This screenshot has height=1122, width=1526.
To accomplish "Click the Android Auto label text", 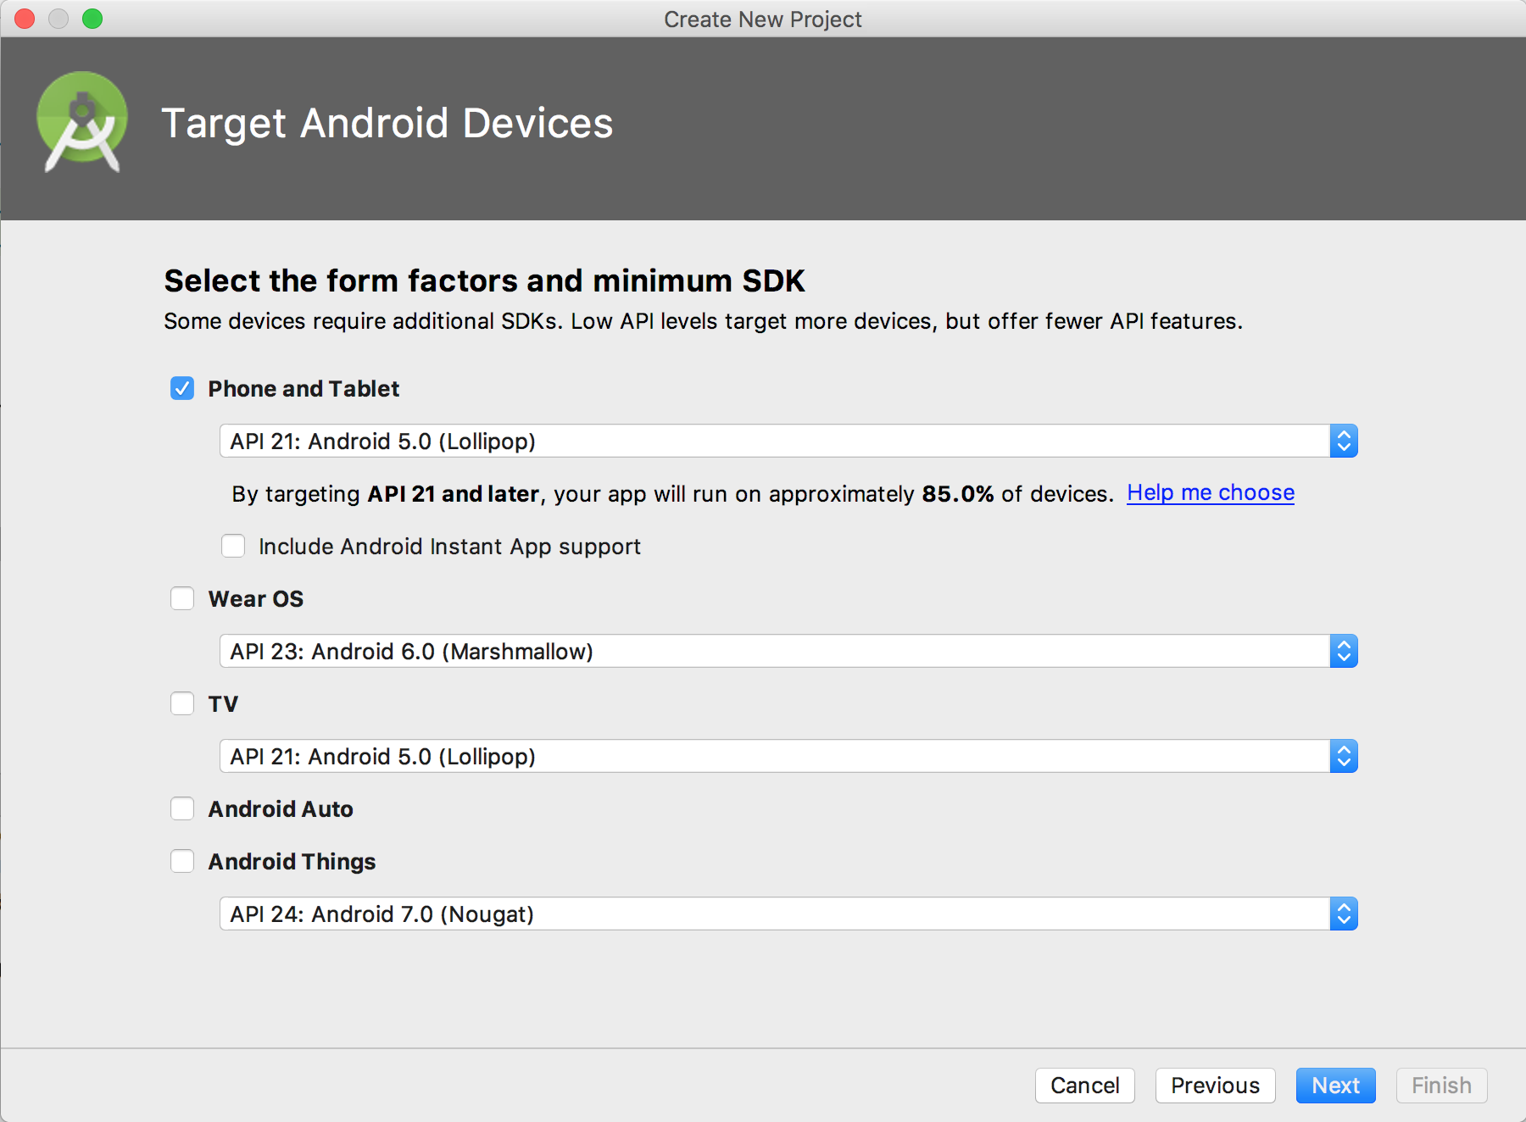I will pos(281,809).
